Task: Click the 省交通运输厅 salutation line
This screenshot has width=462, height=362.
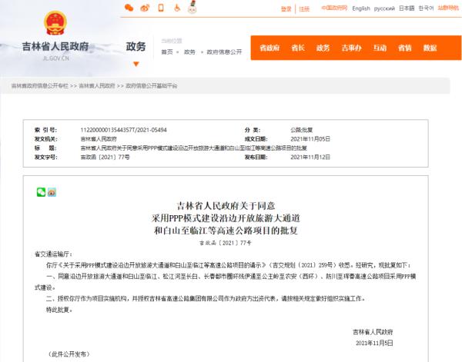Action: (54, 254)
